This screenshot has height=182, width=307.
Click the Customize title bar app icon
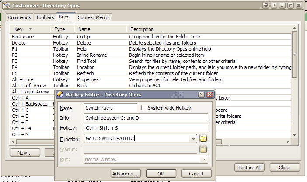[x=7, y=6]
